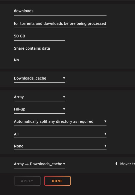Click the greyed-out Apply button

(x=27, y=181)
